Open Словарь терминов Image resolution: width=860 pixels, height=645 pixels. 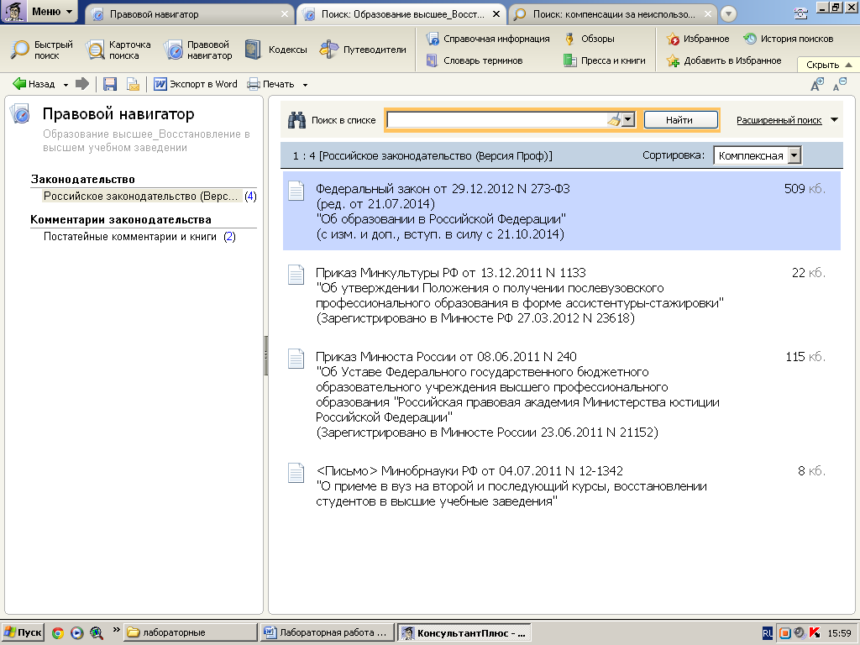(x=475, y=60)
